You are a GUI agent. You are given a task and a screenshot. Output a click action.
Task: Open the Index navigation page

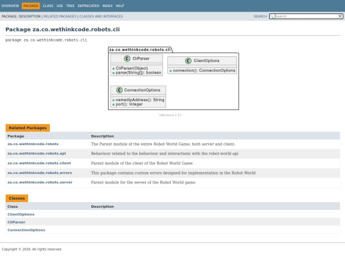click(107, 6)
